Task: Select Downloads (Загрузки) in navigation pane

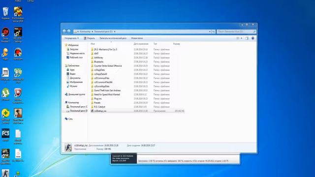Action: pyautogui.click(x=74, y=49)
